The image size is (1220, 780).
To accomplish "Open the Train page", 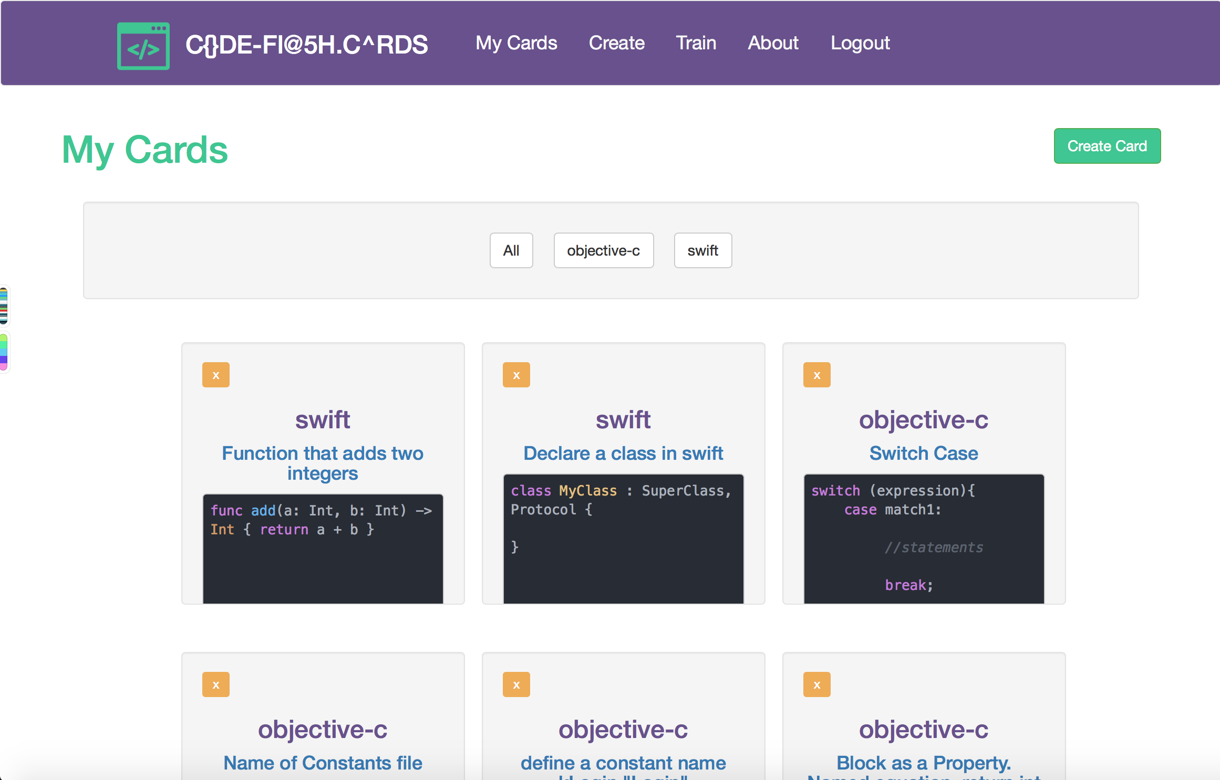I will tap(696, 43).
